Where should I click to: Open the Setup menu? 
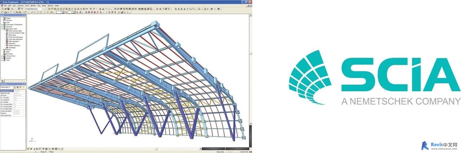[44, 6]
